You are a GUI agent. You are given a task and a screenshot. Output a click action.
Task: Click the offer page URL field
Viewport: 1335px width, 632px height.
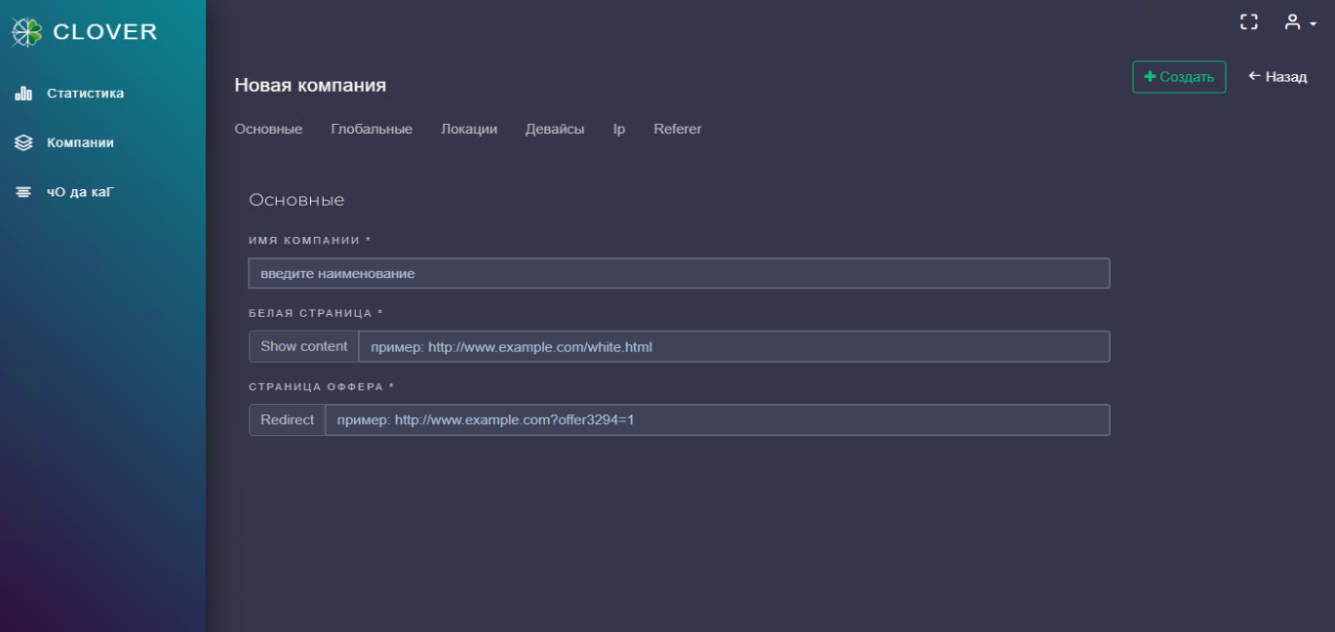717,420
